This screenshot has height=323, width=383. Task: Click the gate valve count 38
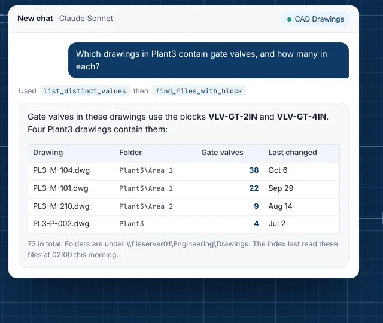coord(254,170)
